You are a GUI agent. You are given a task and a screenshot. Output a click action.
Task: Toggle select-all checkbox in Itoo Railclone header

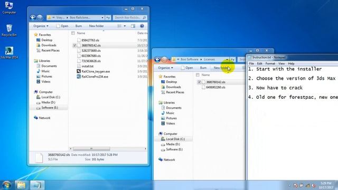(73, 33)
